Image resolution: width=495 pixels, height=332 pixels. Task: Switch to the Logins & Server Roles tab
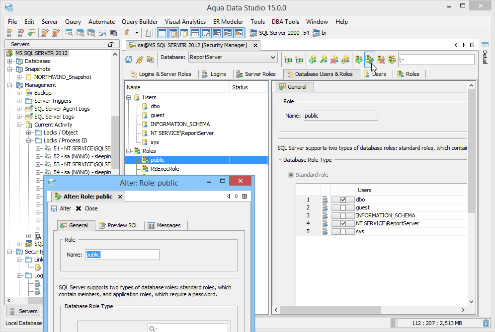coord(161,74)
